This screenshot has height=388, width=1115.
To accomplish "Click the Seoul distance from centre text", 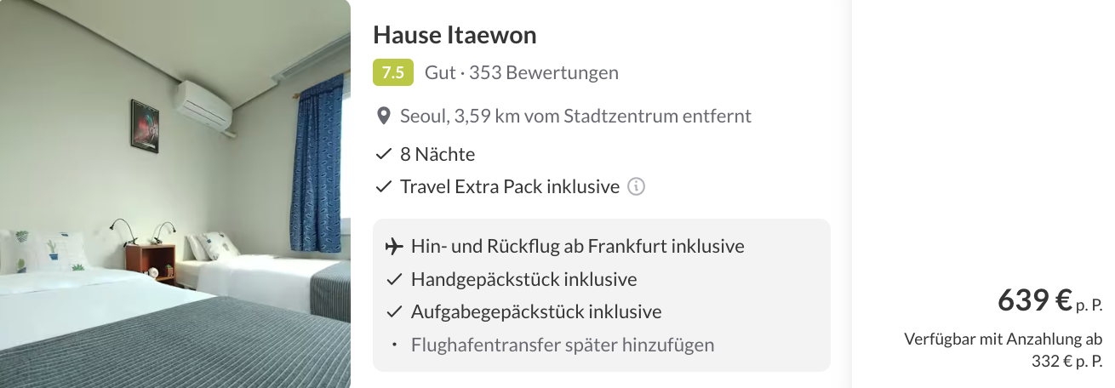I will 575,116.
